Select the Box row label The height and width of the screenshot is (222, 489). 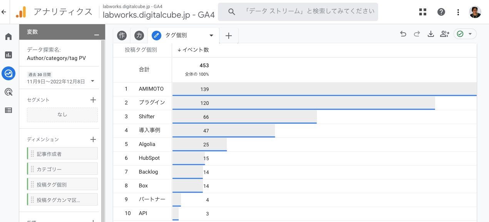[x=143, y=186]
